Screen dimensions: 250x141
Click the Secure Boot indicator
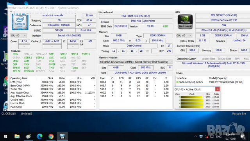pos(224,59)
